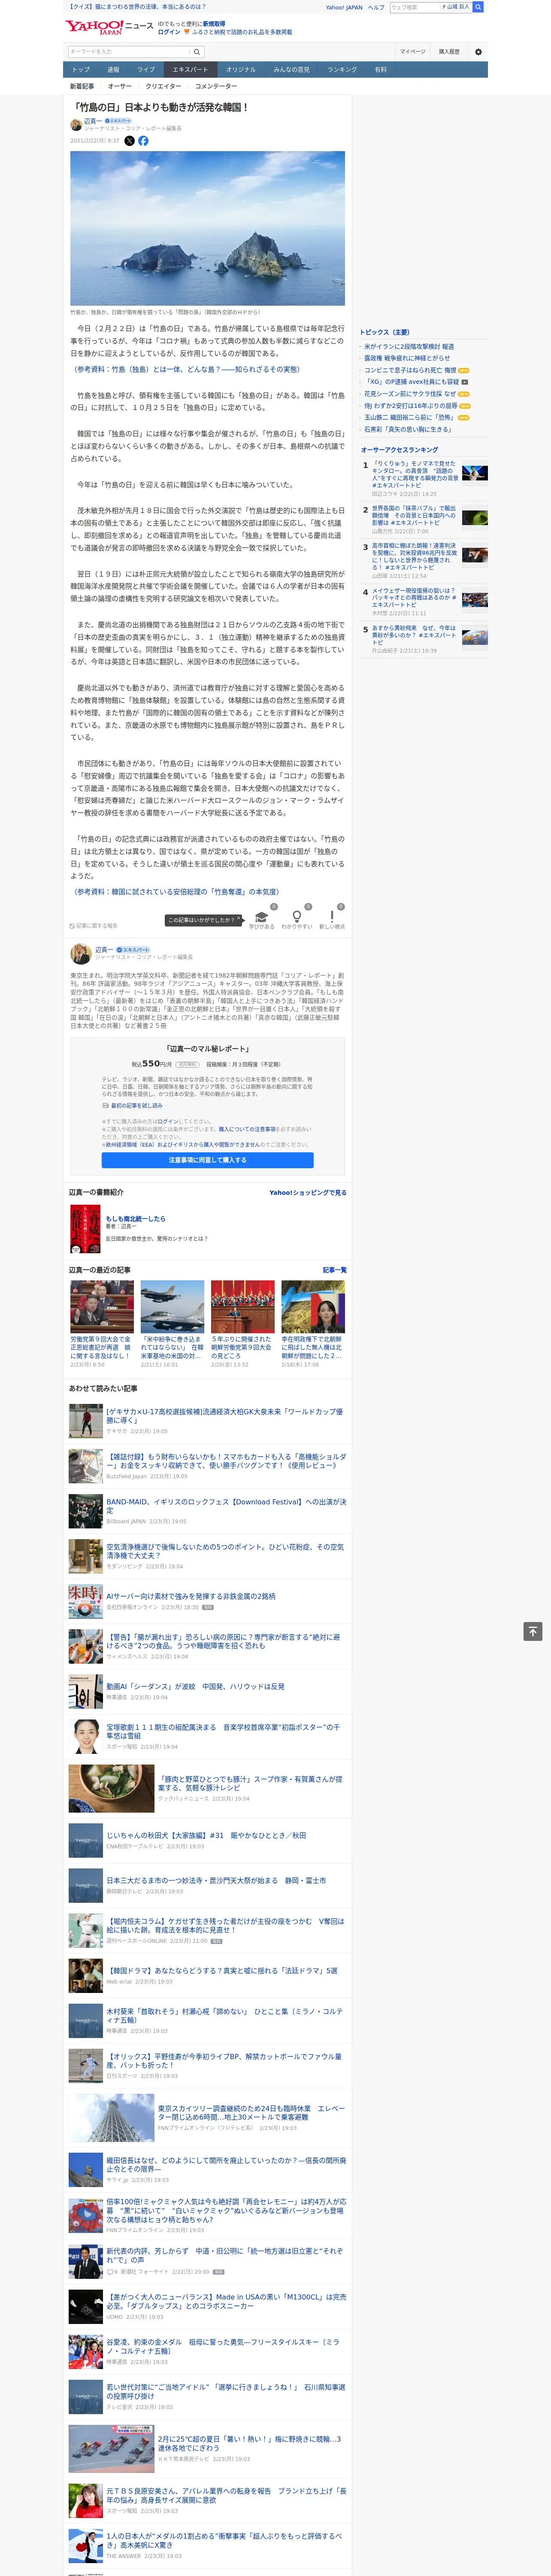Click the マイページ link
This screenshot has width=551, height=2576.
413,52
